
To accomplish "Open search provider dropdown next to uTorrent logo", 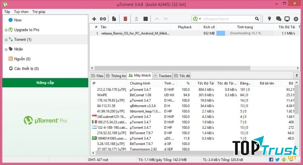I will pyautogui.click(x=200, y=19).
